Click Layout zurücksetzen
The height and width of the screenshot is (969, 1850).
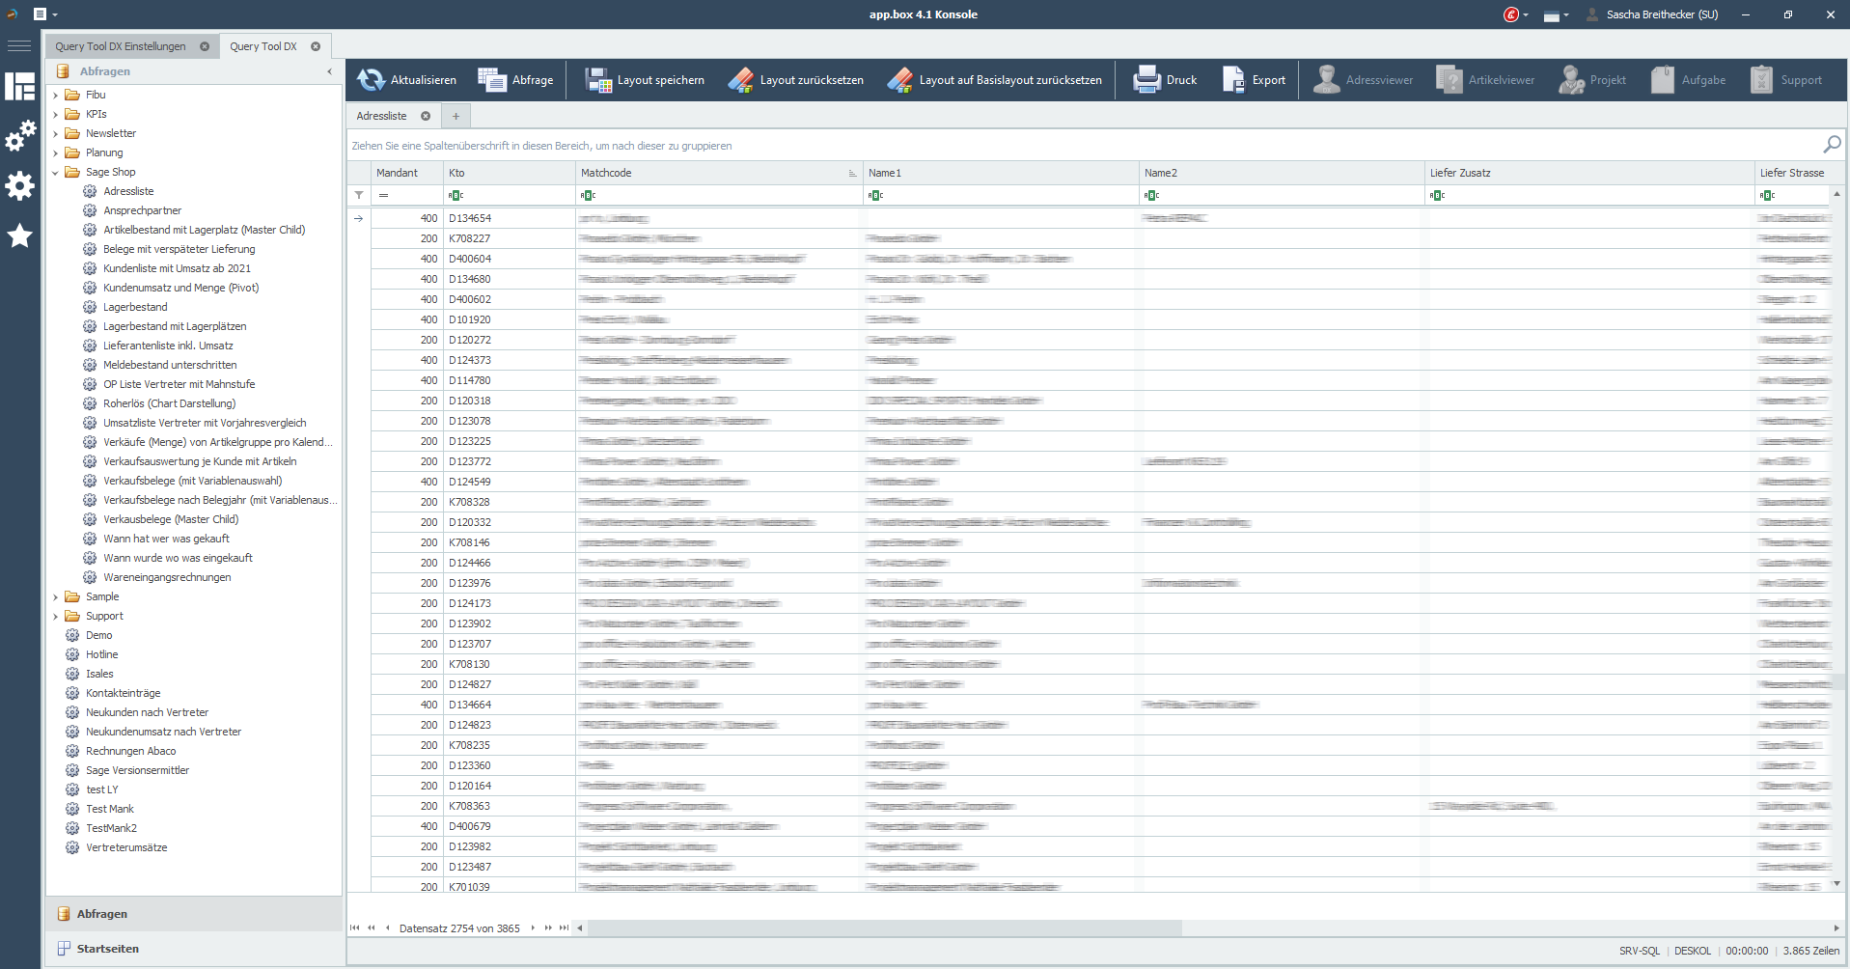click(x=796, y=80)
